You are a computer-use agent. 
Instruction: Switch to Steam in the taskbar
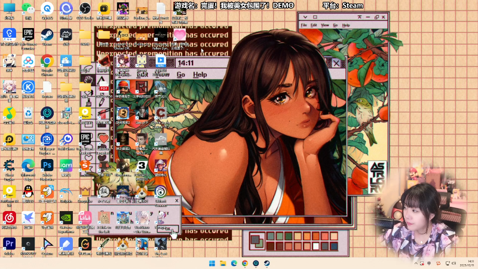tap(266, 263)
